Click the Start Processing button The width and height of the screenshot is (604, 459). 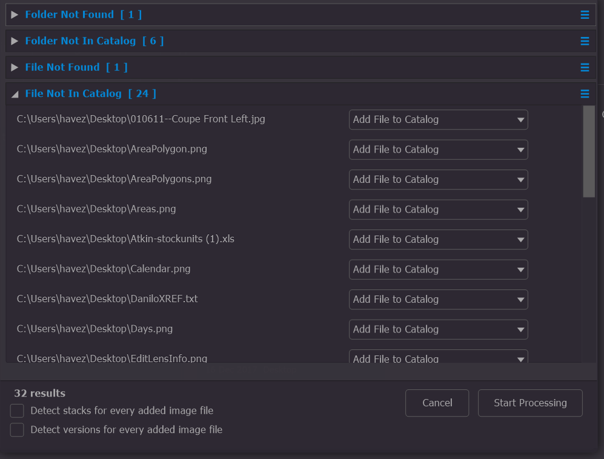coord(530,403)
